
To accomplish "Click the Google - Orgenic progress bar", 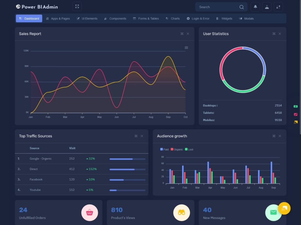I will point(127,159).
